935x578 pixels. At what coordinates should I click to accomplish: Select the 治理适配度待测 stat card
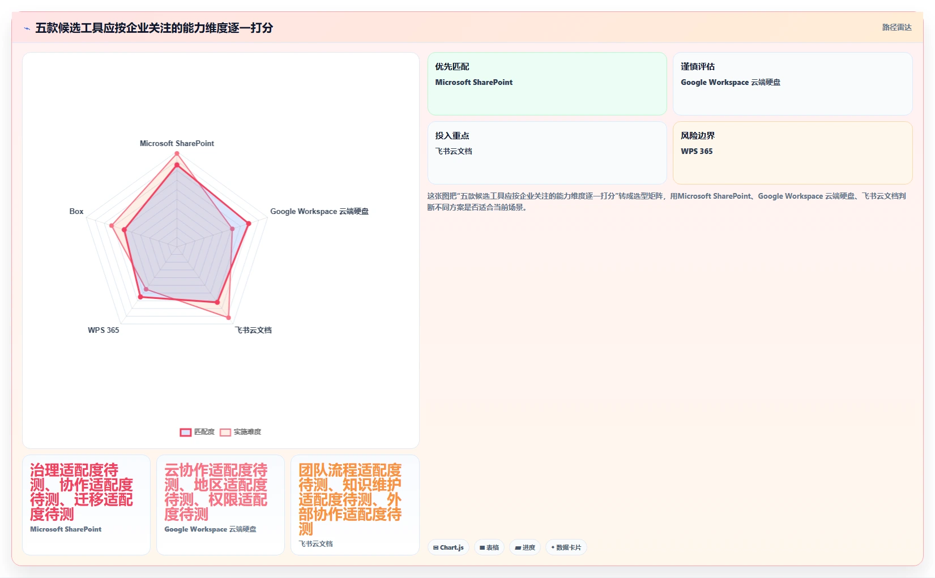[86, 505]
